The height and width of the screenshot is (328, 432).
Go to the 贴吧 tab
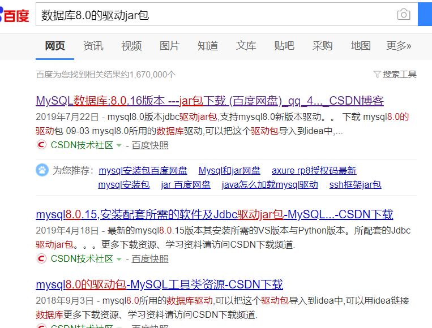pos(284,46)
